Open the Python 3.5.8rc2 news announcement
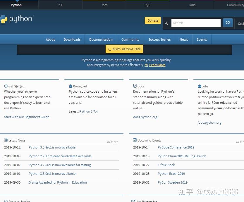 point(52,147)
